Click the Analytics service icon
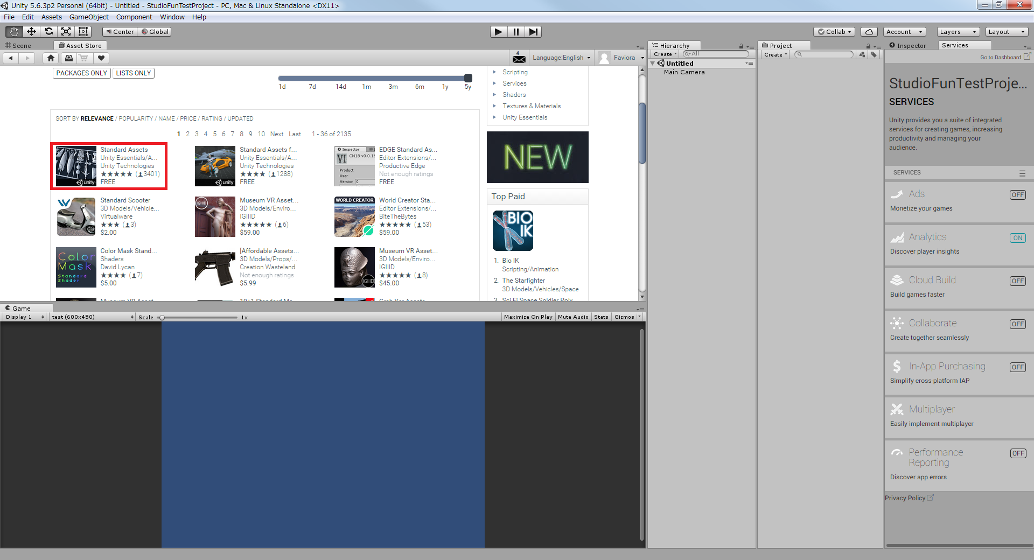1034x560 pixels. [x=897, y=237]
